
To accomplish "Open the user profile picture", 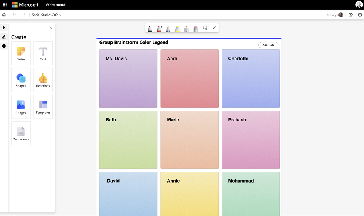I will point(359,5).
